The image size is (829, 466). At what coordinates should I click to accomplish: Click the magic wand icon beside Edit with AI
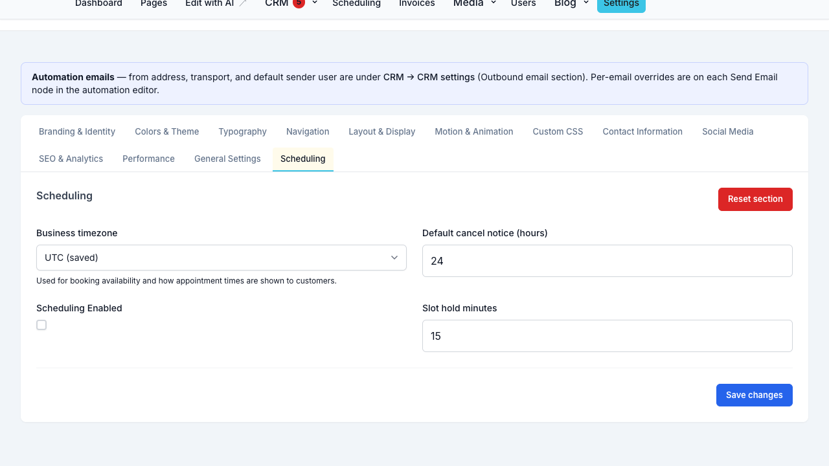[x=243, y=3]
